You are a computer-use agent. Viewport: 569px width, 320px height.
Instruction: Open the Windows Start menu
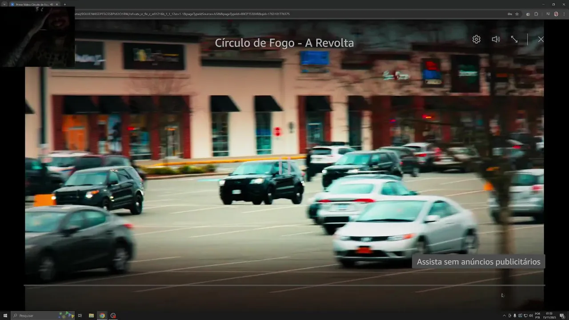click(5, 316)
